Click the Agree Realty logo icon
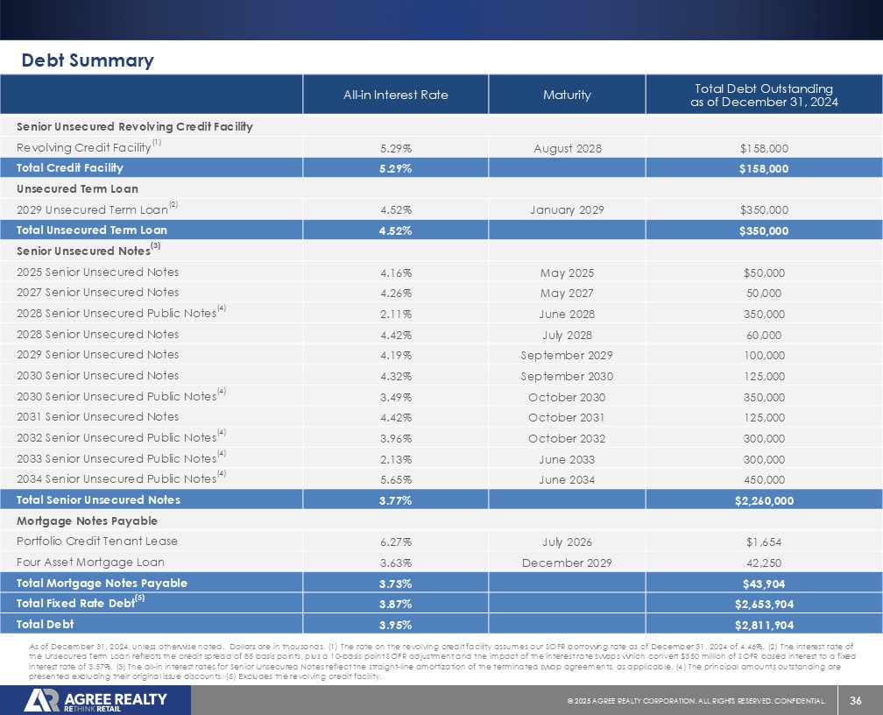Viewport: 883px width, 715px height. pos(41,700)
